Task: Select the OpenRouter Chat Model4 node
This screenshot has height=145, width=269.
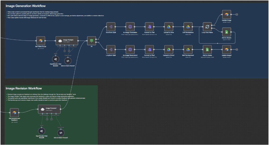Action: [56, 59]
